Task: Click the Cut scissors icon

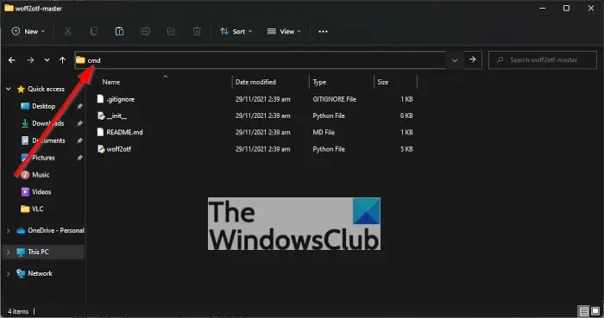Action: (x=68, y=32)
